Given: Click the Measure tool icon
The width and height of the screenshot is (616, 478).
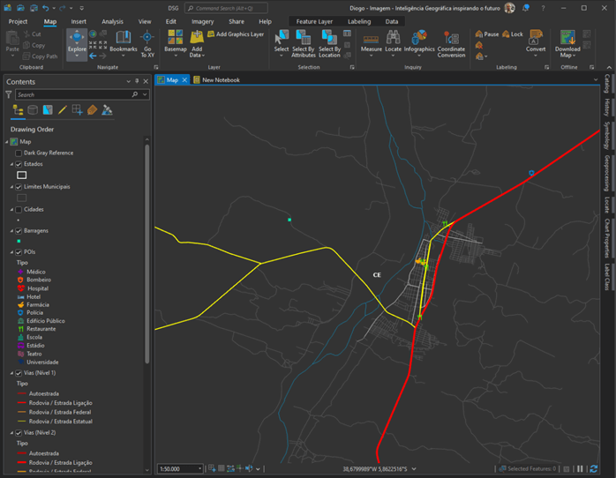Looking at the screenshot, I should (371, 39).
